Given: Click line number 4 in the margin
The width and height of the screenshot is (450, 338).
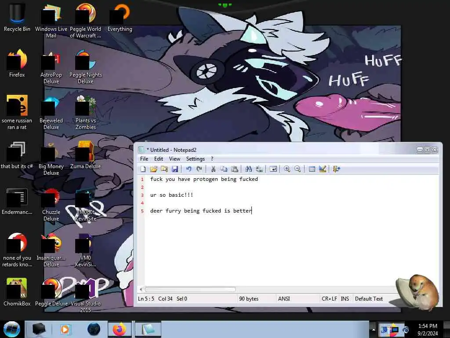Looking at the screenshot, I should [142, 203].
